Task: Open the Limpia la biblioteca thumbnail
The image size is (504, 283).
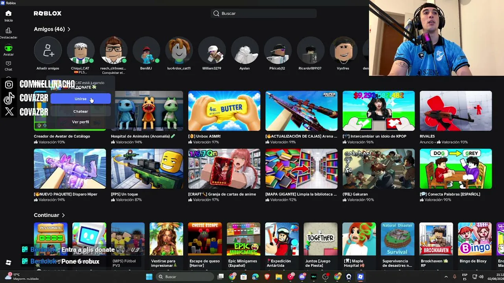Action: coord(301,169)
